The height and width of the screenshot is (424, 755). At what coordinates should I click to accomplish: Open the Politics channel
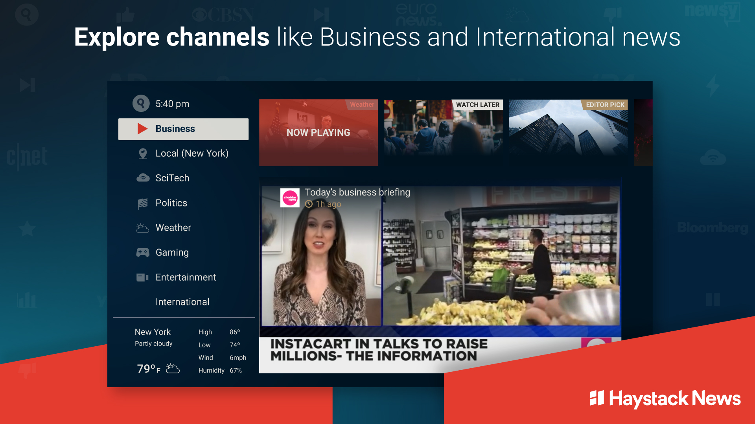[x=171, y=203]
